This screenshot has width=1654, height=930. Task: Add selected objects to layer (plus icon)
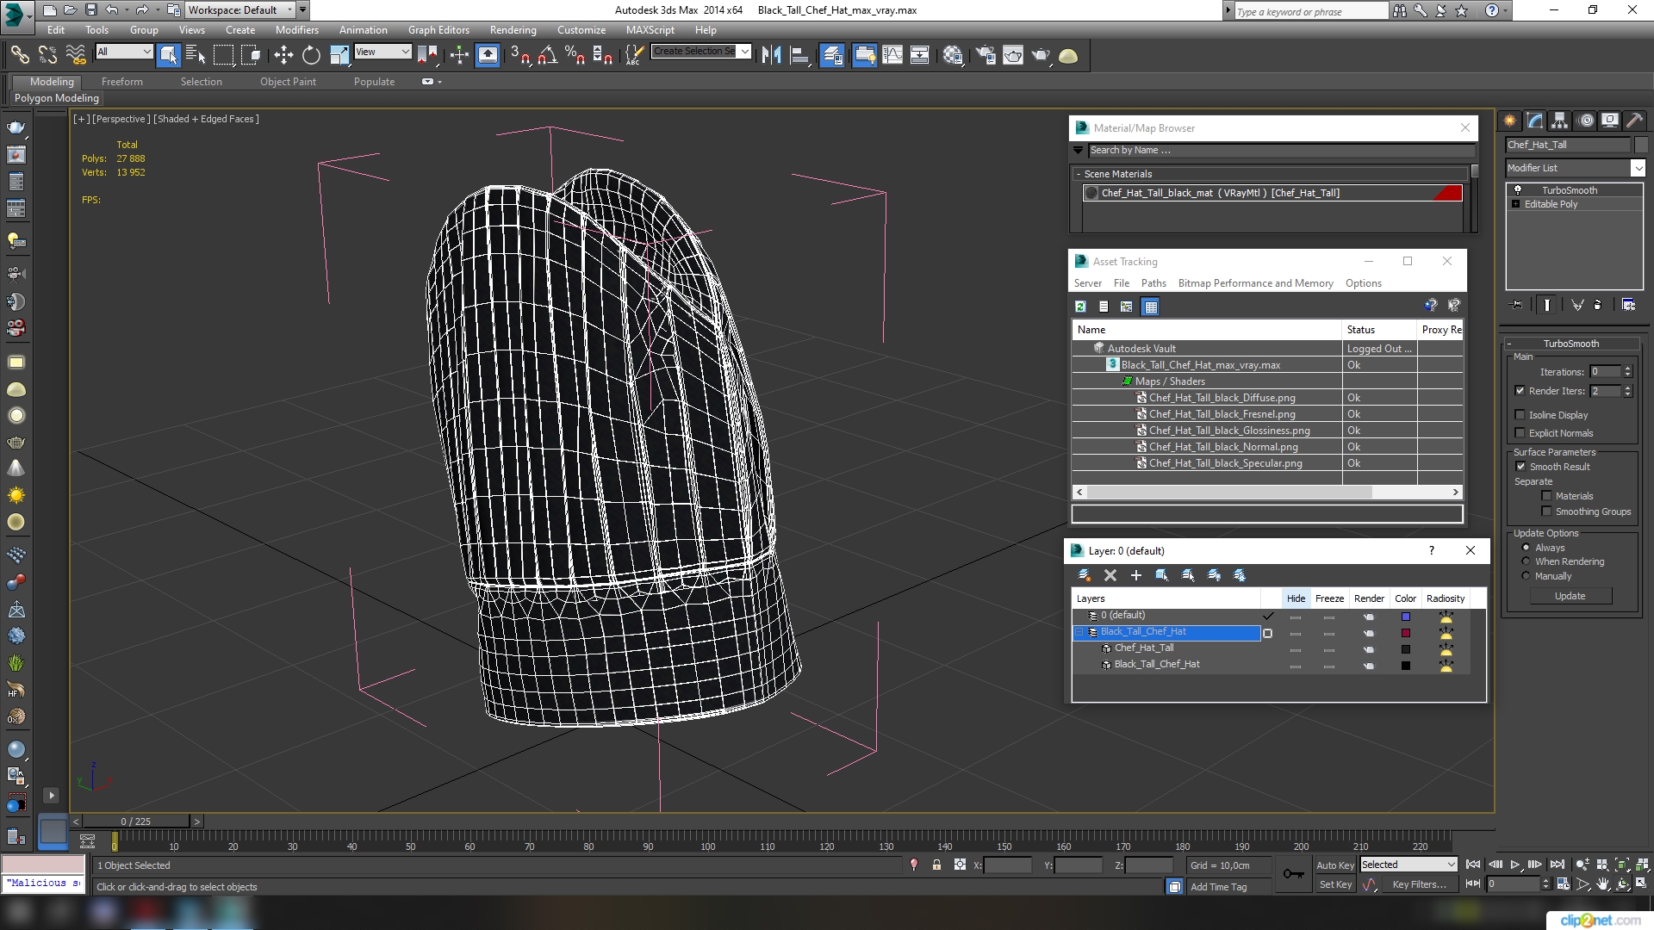coord(1135,575)
